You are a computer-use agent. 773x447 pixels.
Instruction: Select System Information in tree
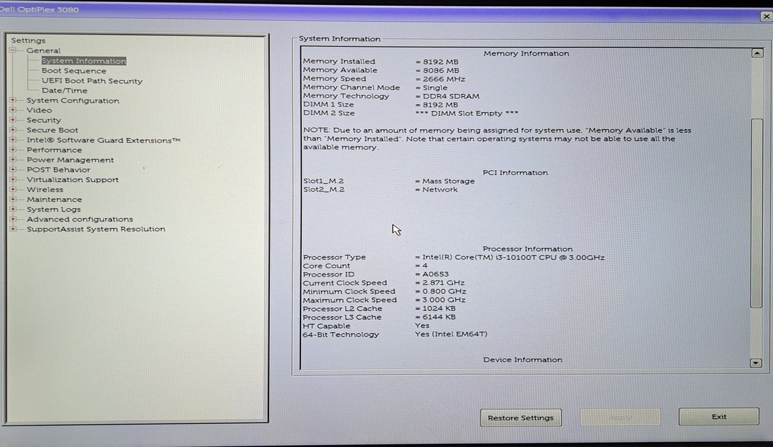84,61
